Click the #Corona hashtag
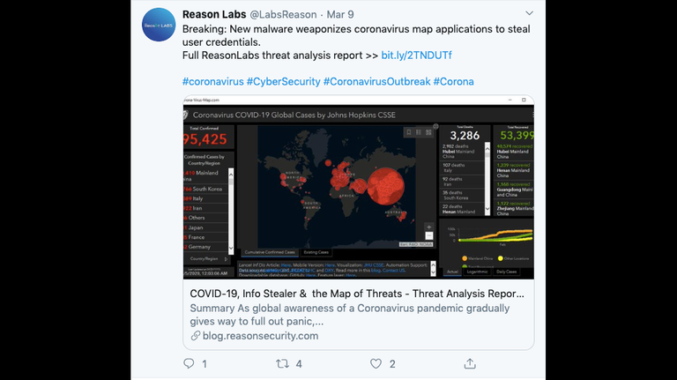The height and width of the screenshot is (380, 677). (x=453, y=82)
